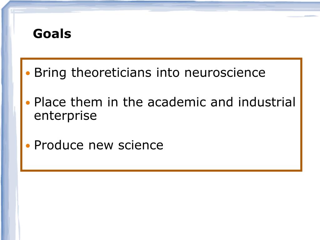Click the blue watercolor strip along the top
Image resolution: width=320 pixels, height=240 pixels.
[x=163, y=6]
